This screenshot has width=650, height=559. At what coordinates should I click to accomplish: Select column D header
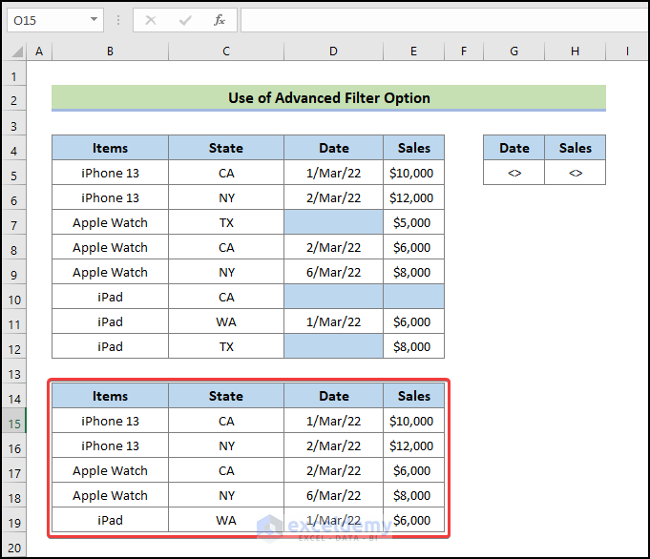click(x=334, y=52)
